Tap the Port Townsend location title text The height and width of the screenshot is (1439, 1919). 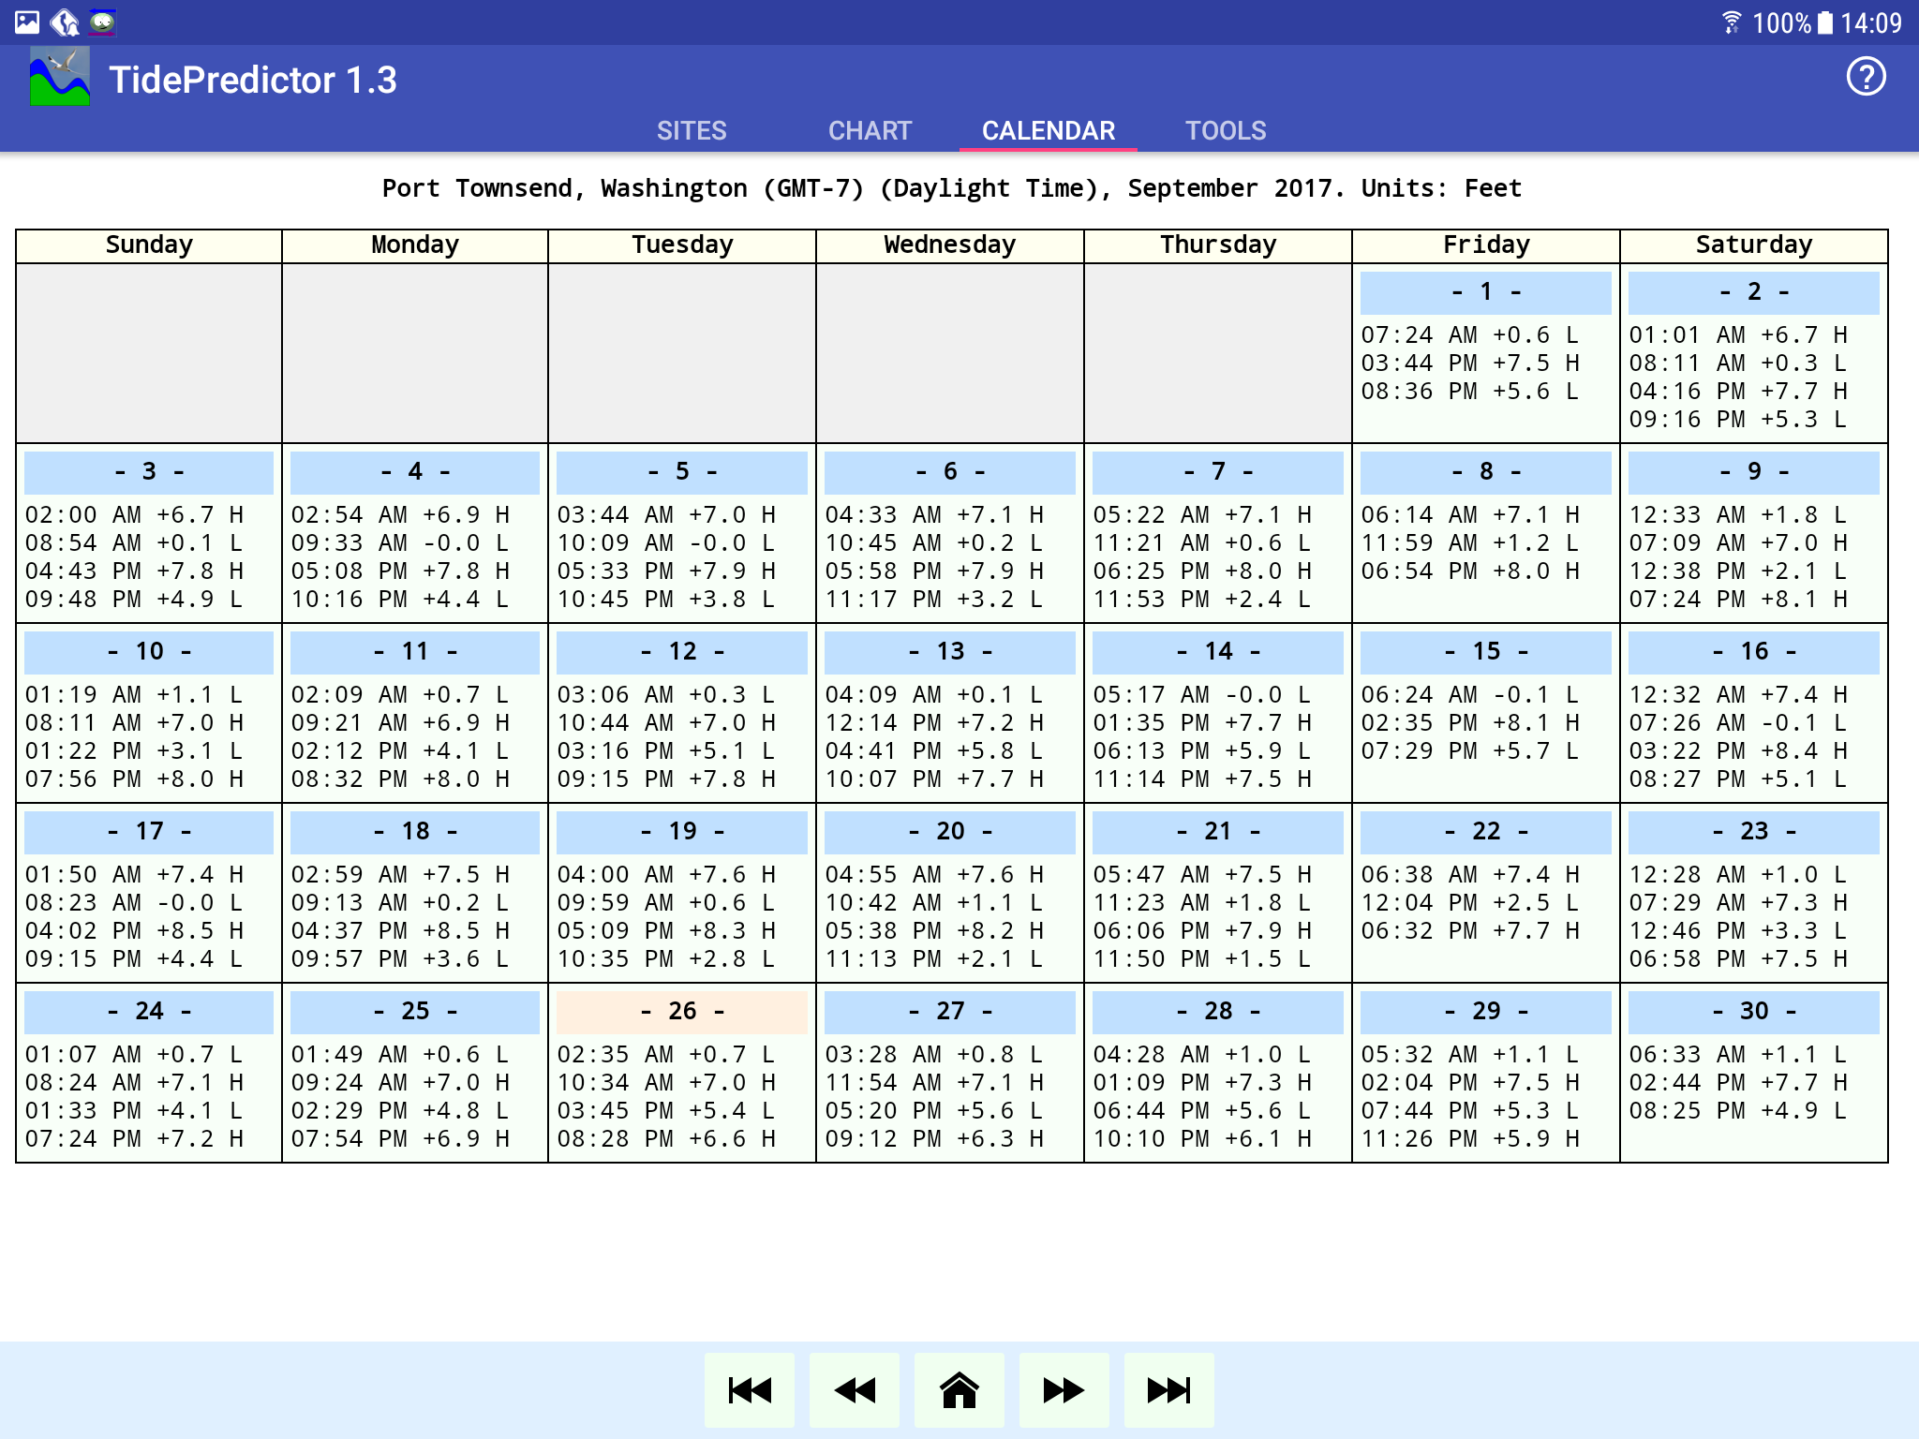pyautogui.click(x=951, y=188)
